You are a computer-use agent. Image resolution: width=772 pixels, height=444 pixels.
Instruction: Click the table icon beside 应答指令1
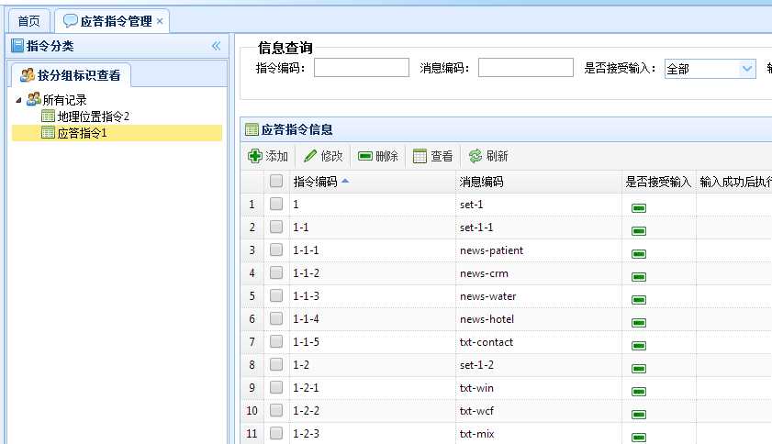tap(48, 132)
